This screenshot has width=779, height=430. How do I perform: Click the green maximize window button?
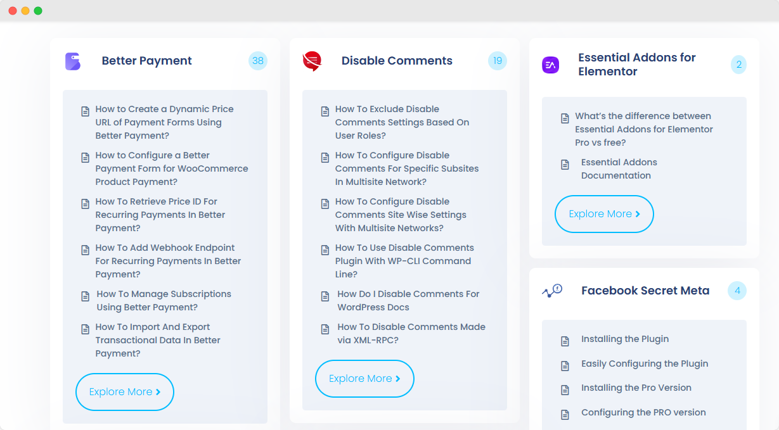point(38,11)
